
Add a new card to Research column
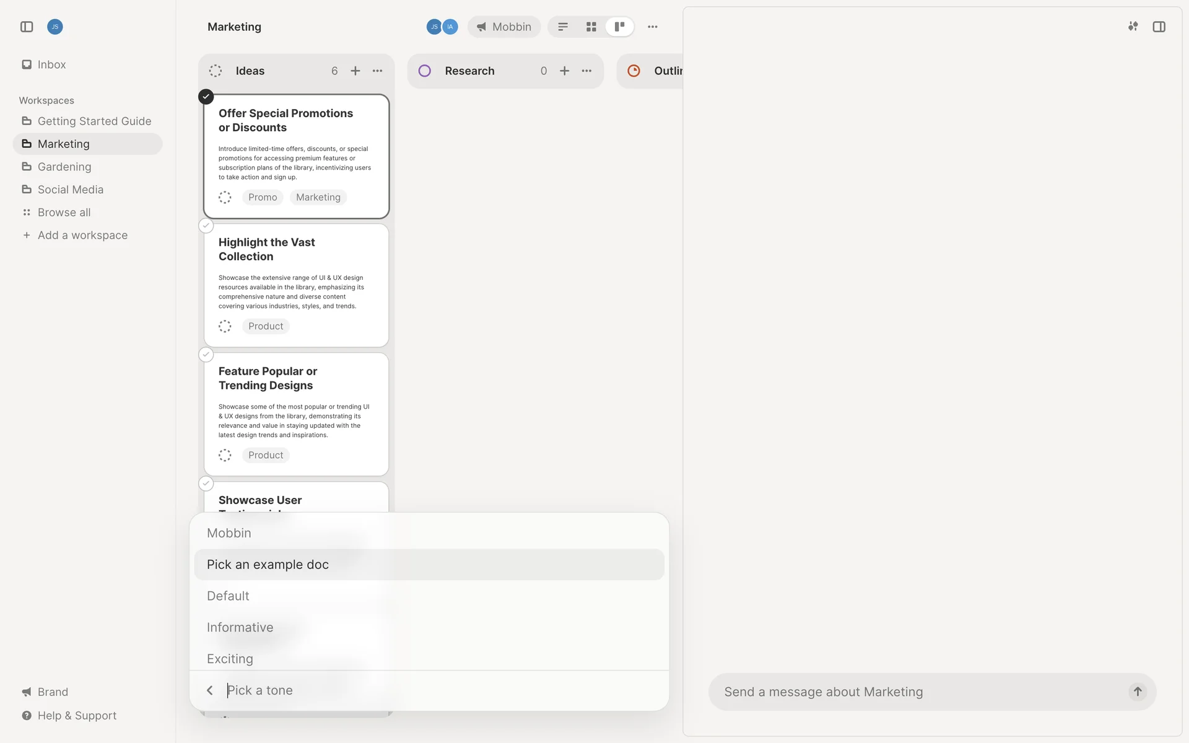tap(564, 71)
